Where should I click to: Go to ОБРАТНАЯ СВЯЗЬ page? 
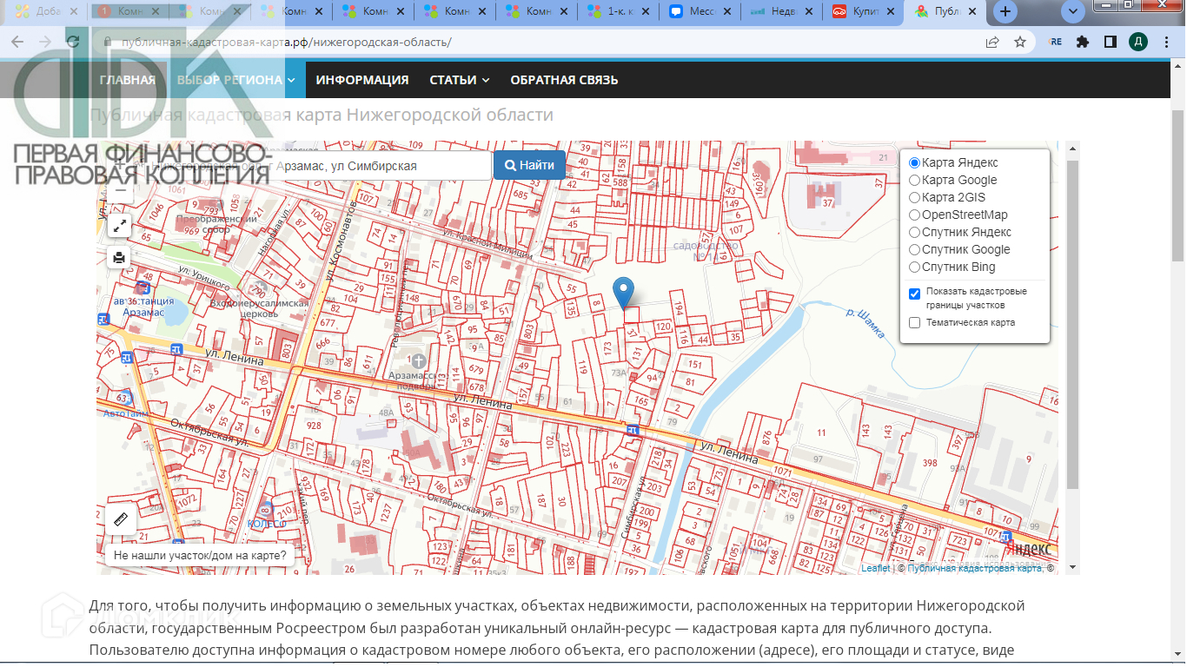coord(564,80)
